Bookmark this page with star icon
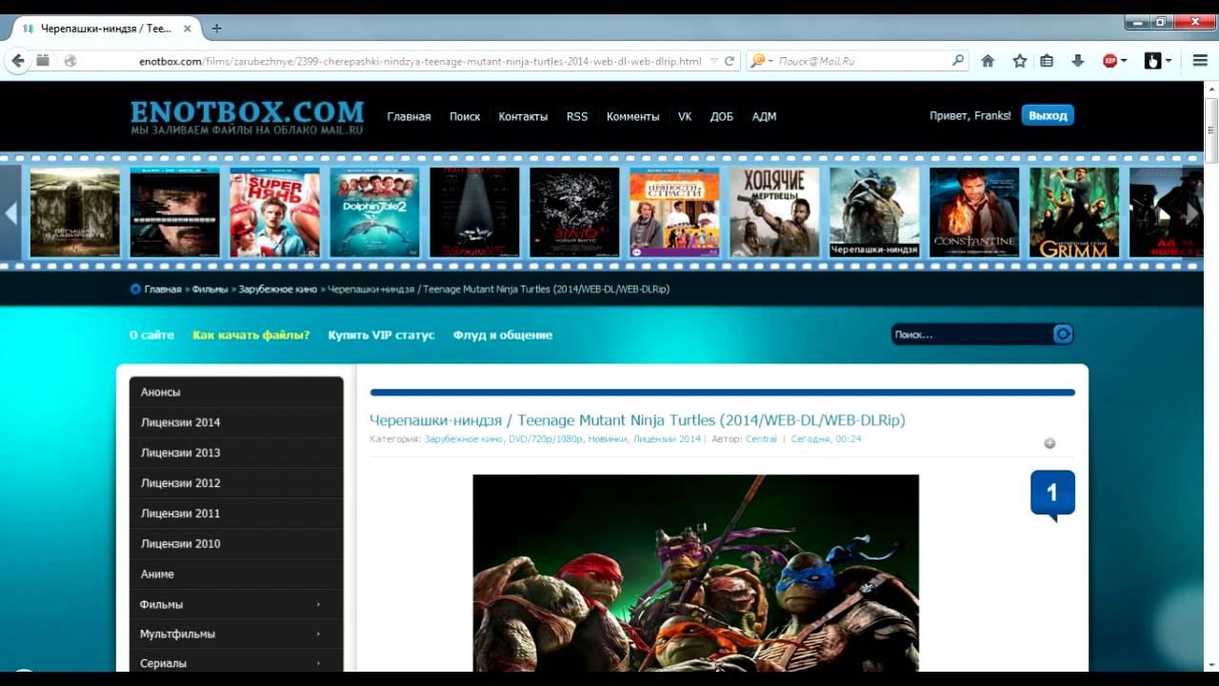The image size is (1219, 686). tap(1020, 61)
